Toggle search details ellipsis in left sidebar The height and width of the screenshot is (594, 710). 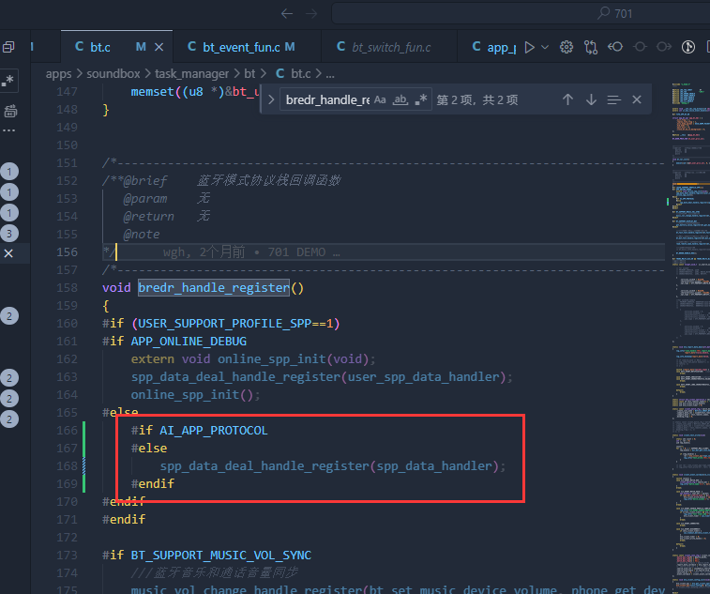[x=8, y=130]
